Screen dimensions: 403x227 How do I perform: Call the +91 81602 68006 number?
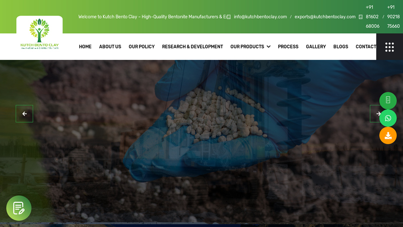pos(372,17)
